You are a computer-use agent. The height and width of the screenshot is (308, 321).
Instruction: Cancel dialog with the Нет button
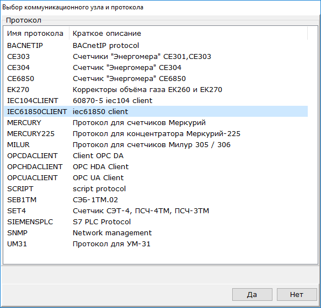[297, 295]
